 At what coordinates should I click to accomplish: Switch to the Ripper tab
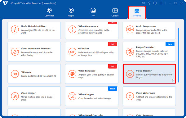(71, 12)
